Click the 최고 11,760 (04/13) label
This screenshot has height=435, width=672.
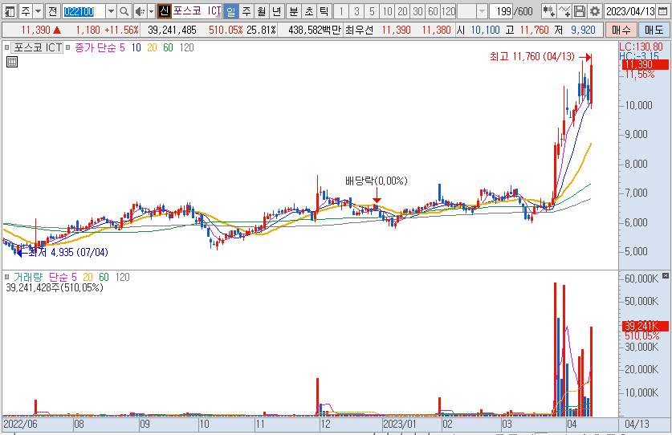531,56
